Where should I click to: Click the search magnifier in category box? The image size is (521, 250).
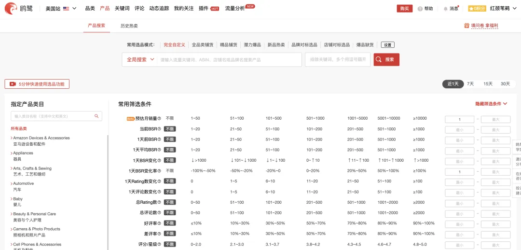tap(96, 116)
